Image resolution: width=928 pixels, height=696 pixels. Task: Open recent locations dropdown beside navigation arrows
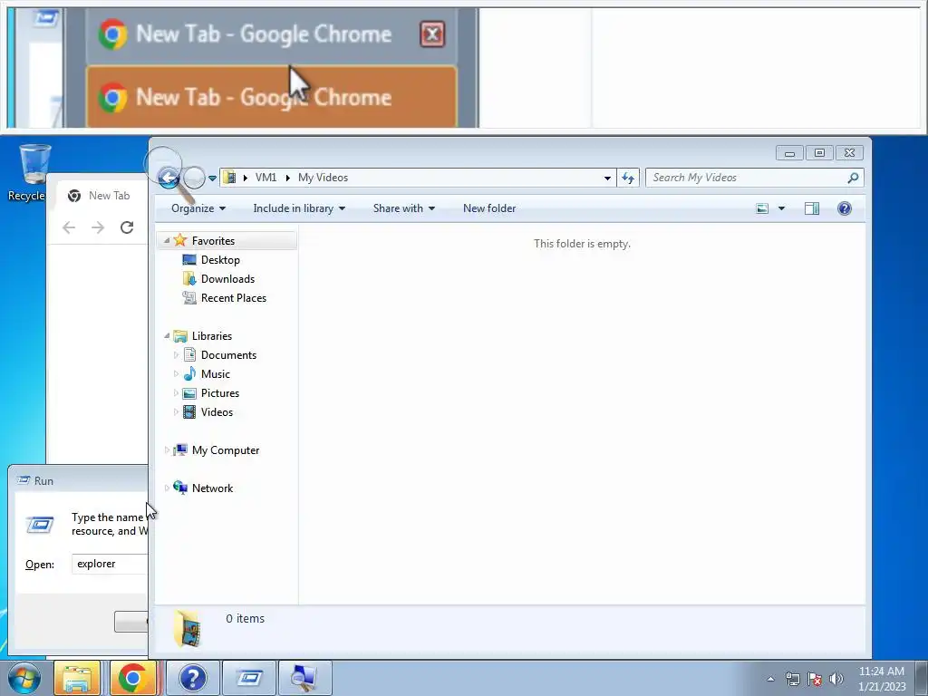tap(212, 179)
